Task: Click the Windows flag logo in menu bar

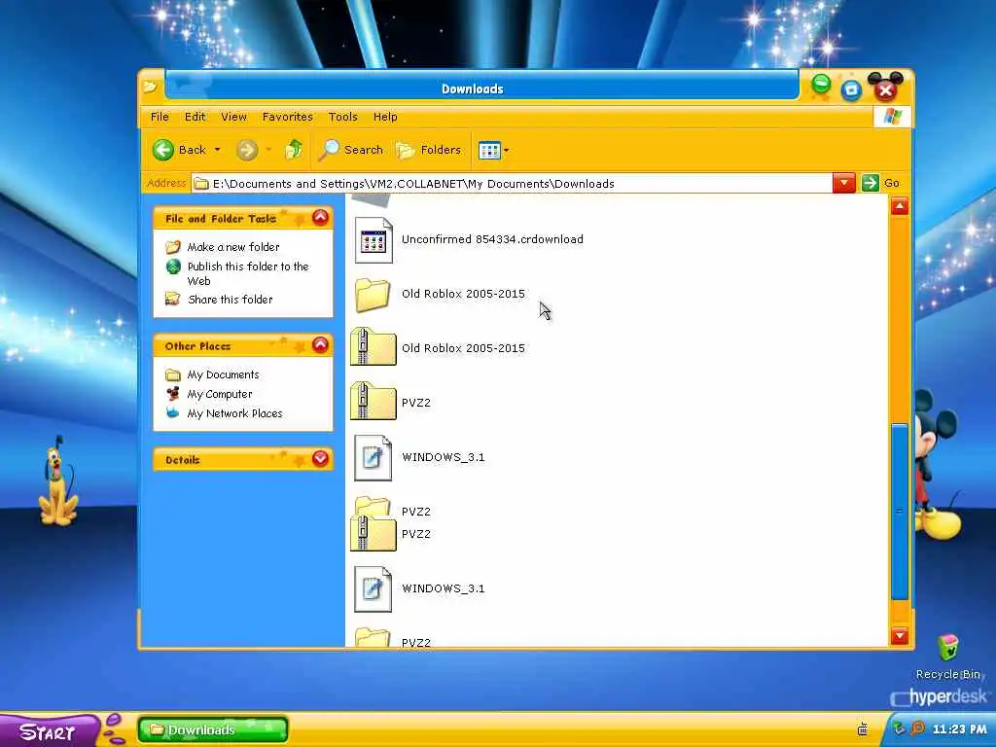Action: [x=892, y=117]
